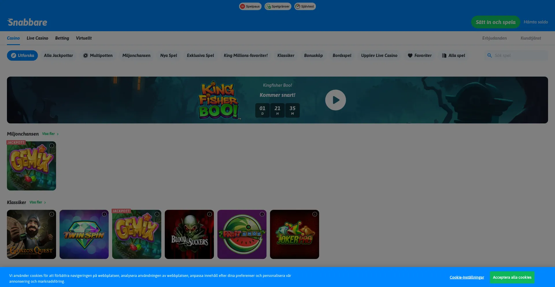Open the Joker Pro game

295,234
